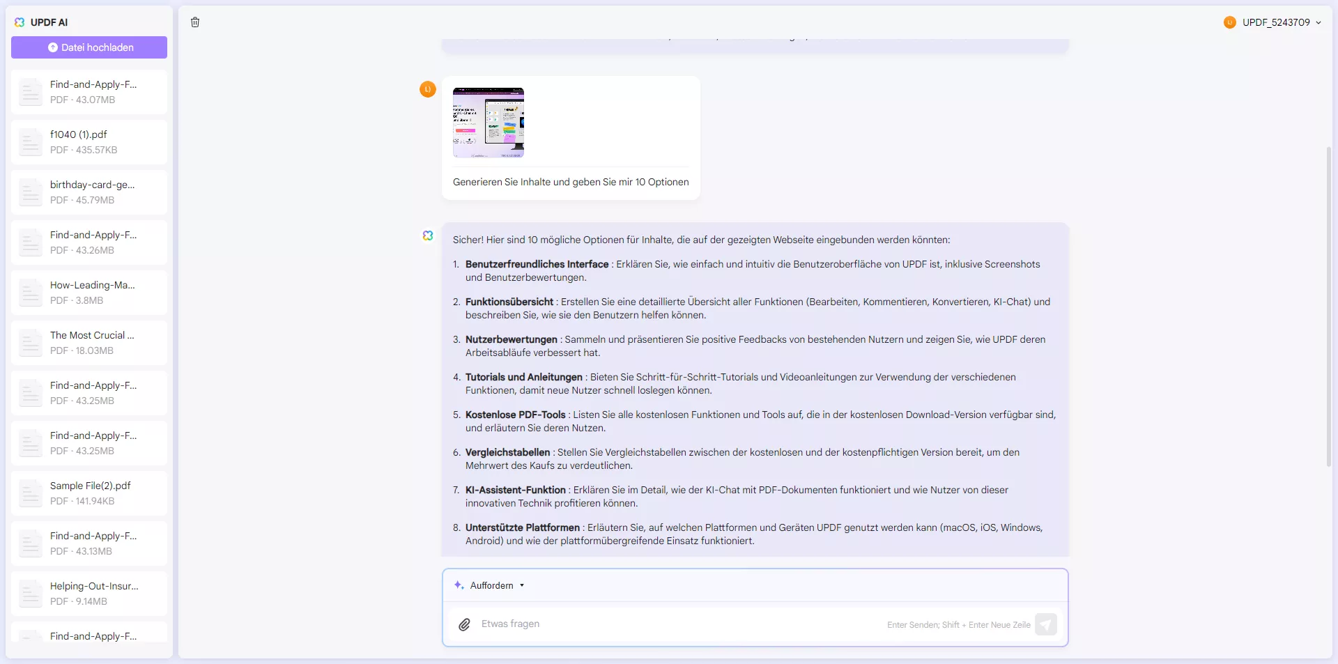Open Find-and-Apply-F... file of 43.13MB
1338x664 pixels.
89,543
